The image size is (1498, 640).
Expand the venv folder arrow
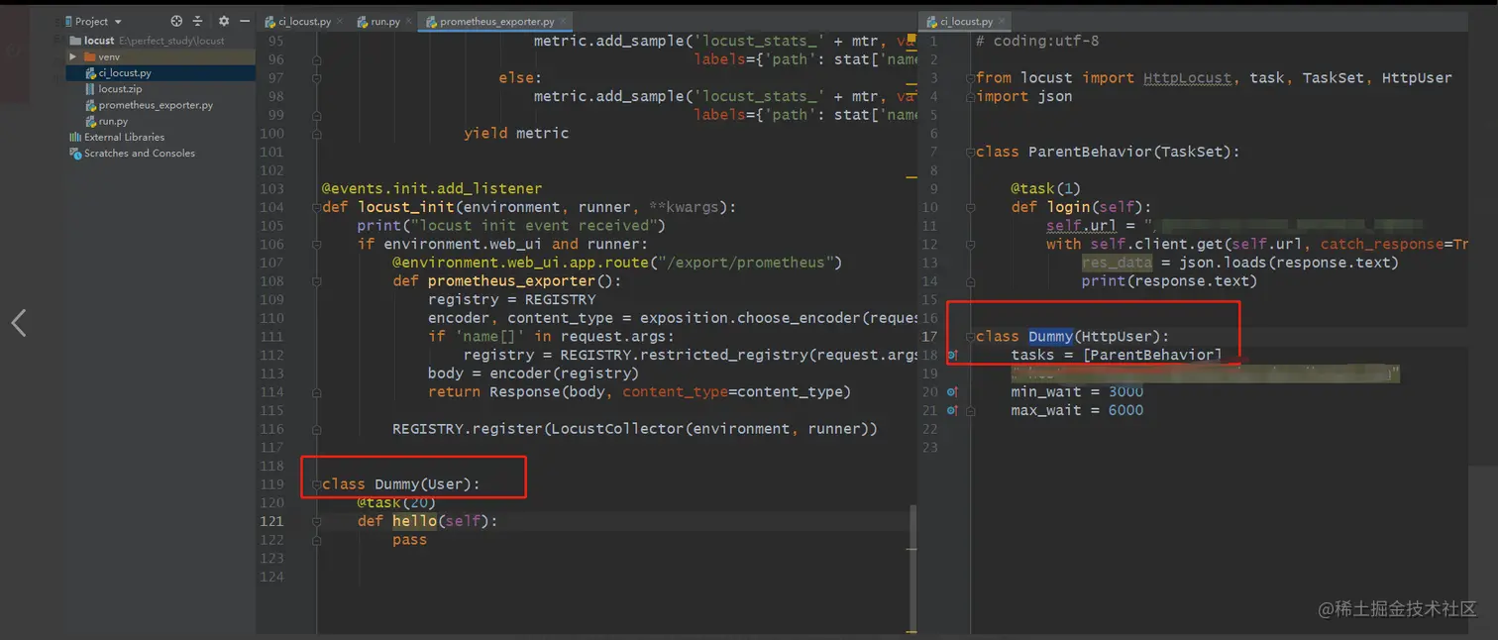pyautogui.click(x=73, y=57)
